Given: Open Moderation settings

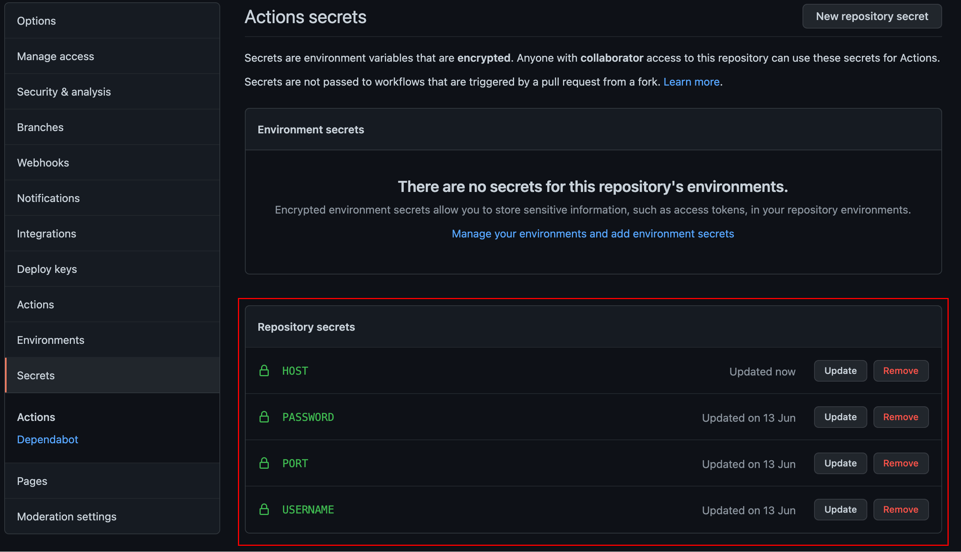Looking at the screenshot, I should (112, 517).
